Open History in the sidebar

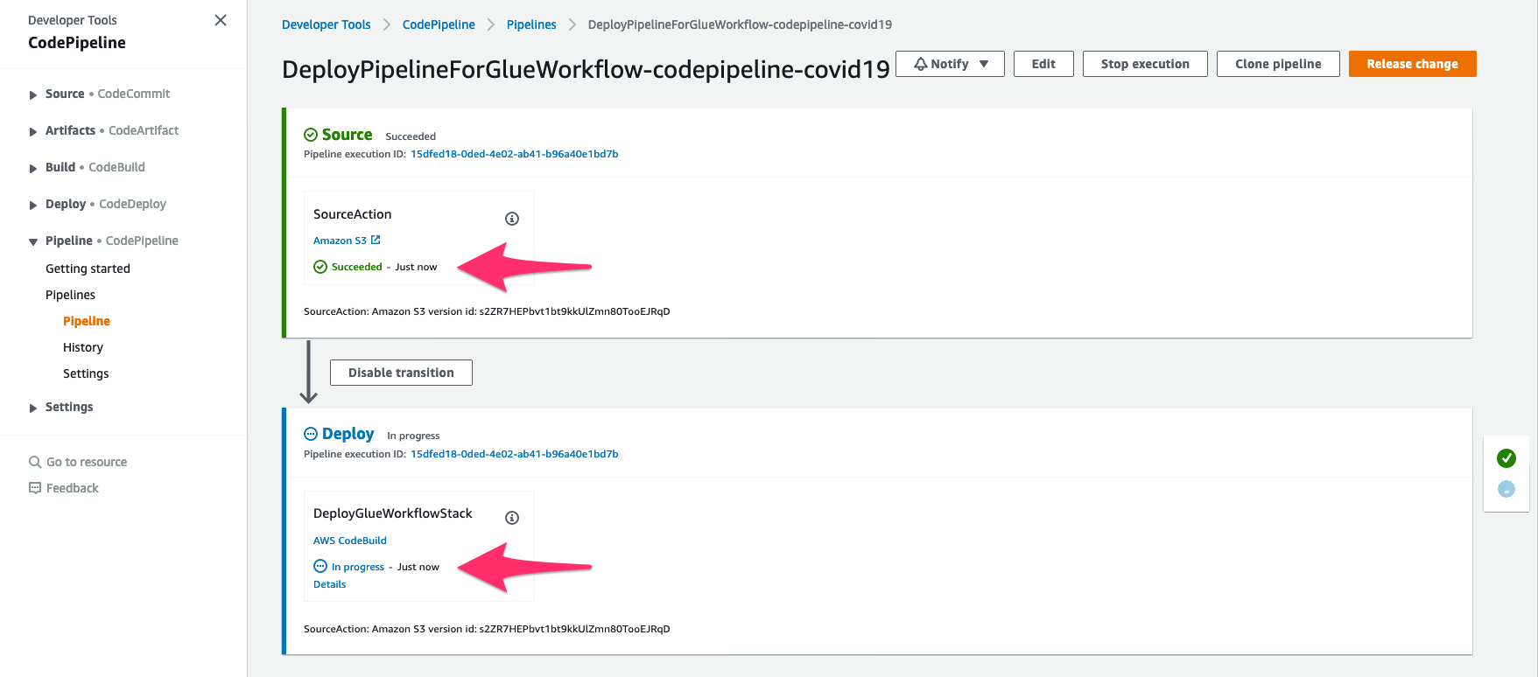[83, 347]
